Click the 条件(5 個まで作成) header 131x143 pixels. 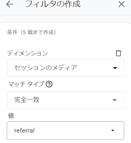tap(32, 32)
